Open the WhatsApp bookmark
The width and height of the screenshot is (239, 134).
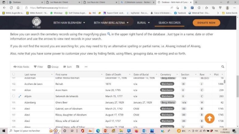pos(56,13)
